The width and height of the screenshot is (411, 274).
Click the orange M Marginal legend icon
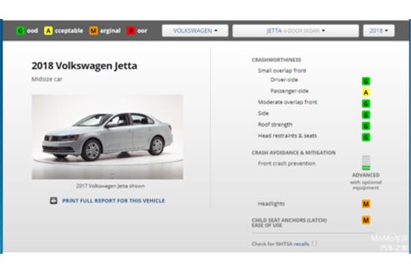point(93,31)
